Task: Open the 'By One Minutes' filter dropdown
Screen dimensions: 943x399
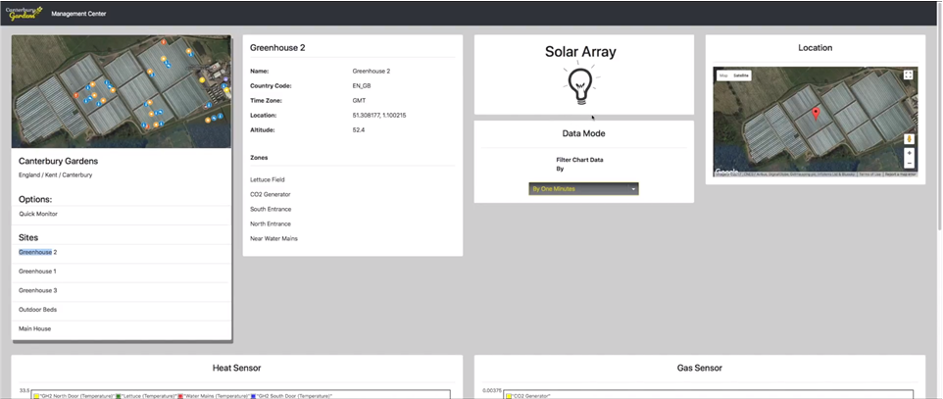Action: click(x=583, y=188)
